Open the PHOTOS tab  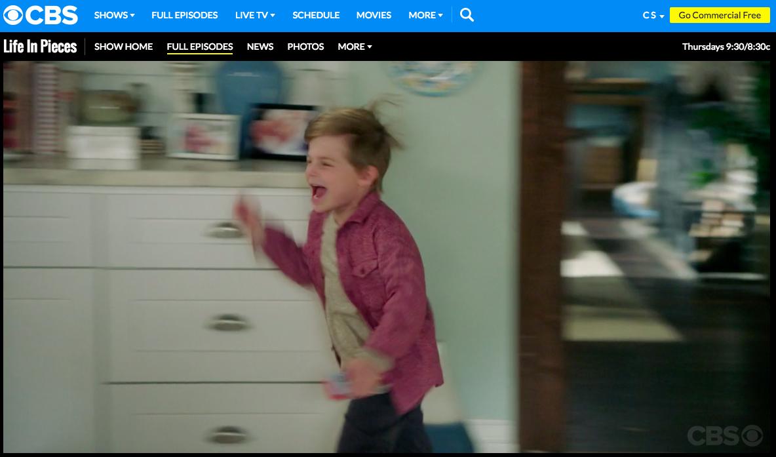[x=305, y=47]
